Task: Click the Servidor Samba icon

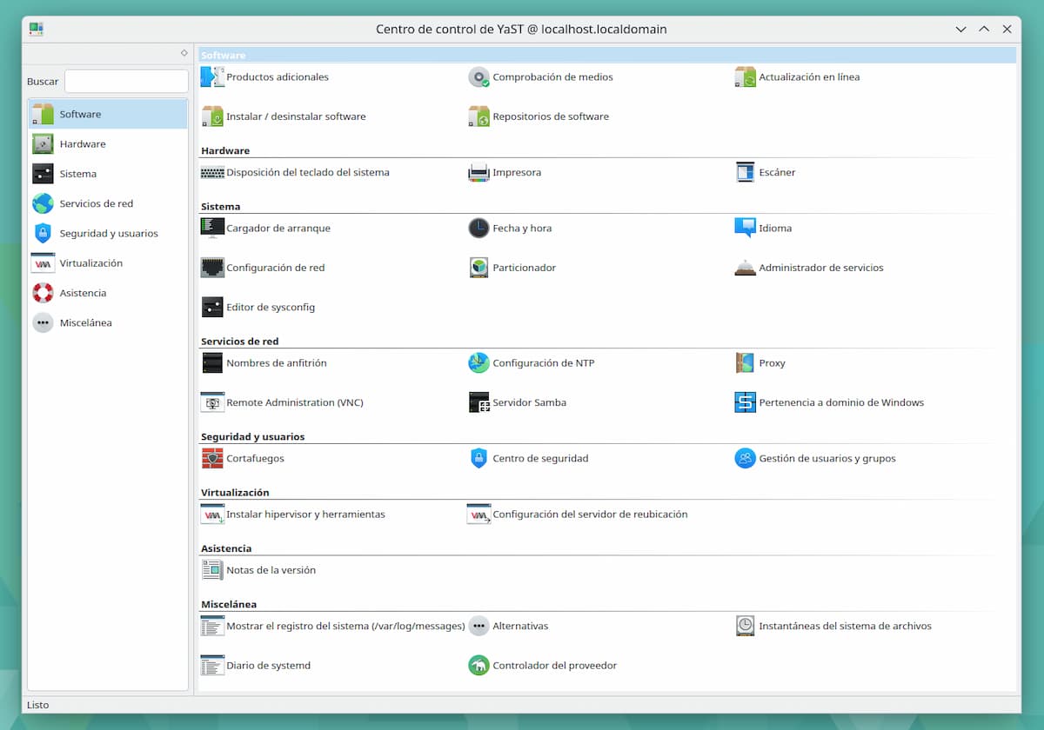Action: click(x=478, y=402)
